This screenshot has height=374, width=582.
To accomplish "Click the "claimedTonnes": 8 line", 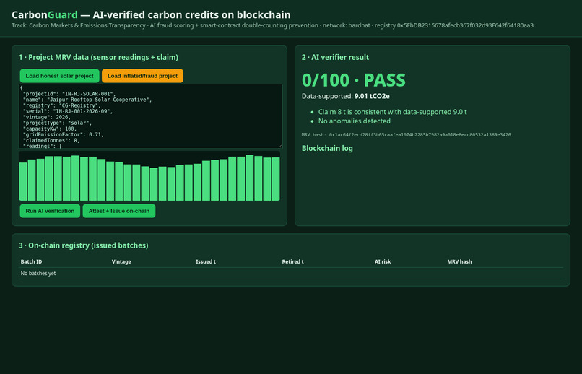I will pyautogui.click(x=51, y=140).
